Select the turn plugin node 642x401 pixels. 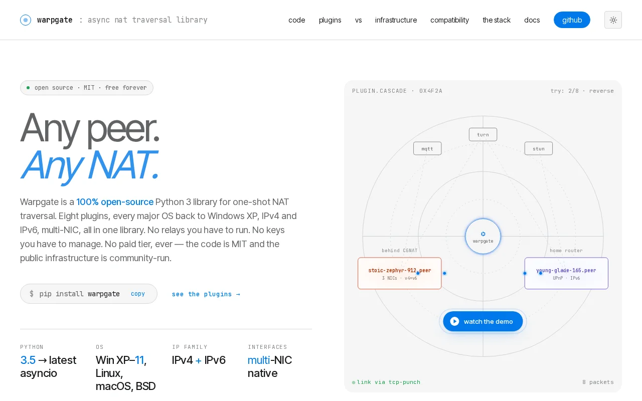483,134
